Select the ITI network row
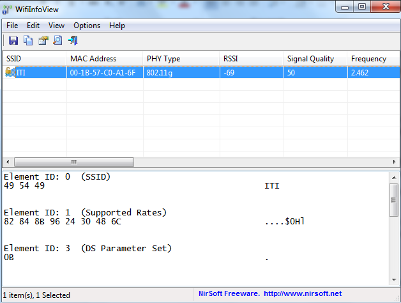The height and width of the screenshot is (303, 401). point(201,72)
